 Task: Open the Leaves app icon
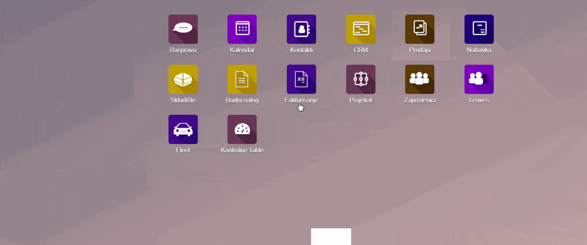pos(479,79)
